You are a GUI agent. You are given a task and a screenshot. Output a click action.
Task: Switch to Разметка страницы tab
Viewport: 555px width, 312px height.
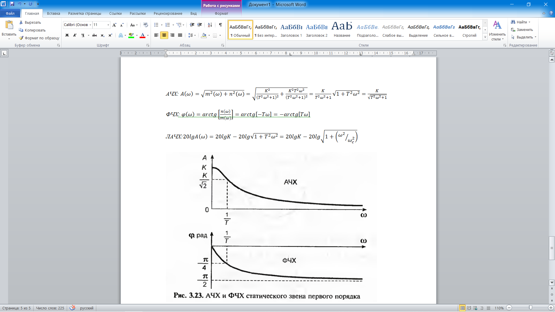click(85, 13)
